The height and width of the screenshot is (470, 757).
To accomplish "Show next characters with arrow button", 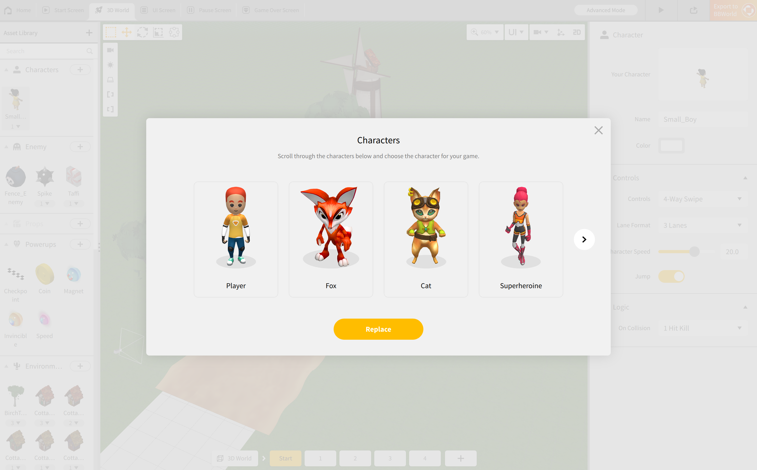I will [x=584, y=239].
